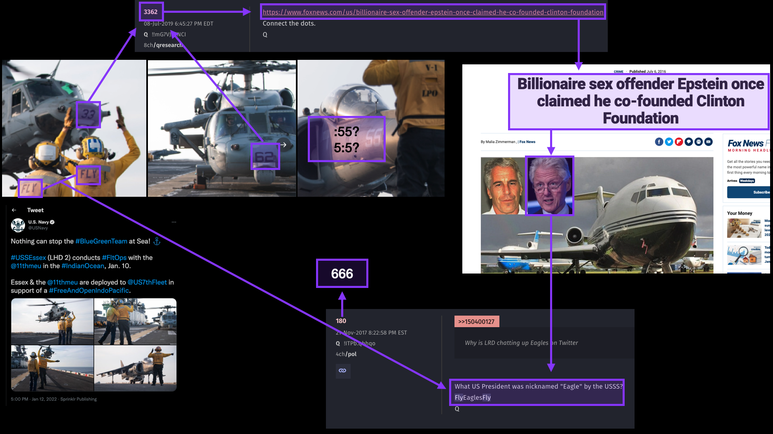Click the CRIME category label
Image resolution: width=773 pixels, height=434 pixels.
pos(618,71)
